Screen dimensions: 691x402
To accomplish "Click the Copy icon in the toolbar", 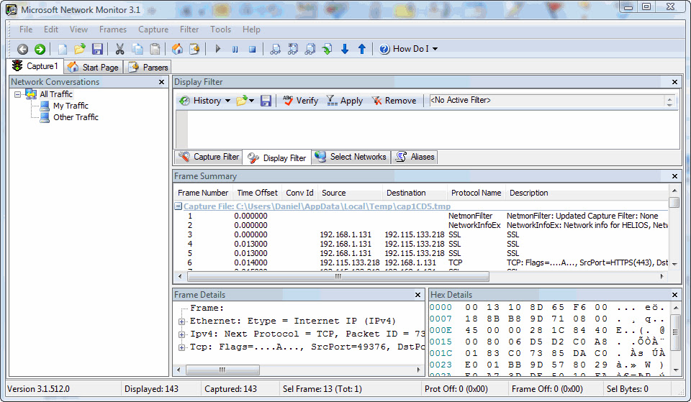I will point(137,49).
